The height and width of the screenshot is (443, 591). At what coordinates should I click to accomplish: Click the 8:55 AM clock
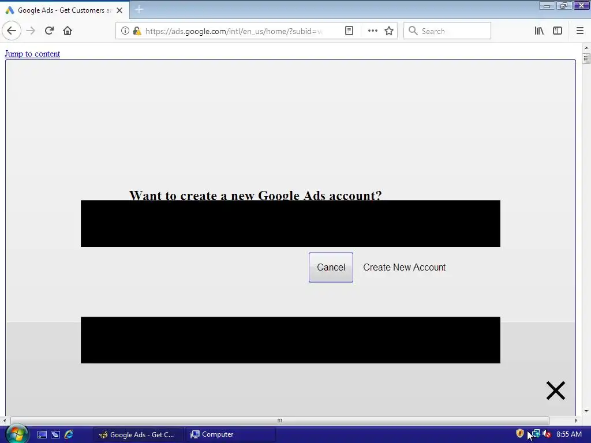click(x=568, y=434)
